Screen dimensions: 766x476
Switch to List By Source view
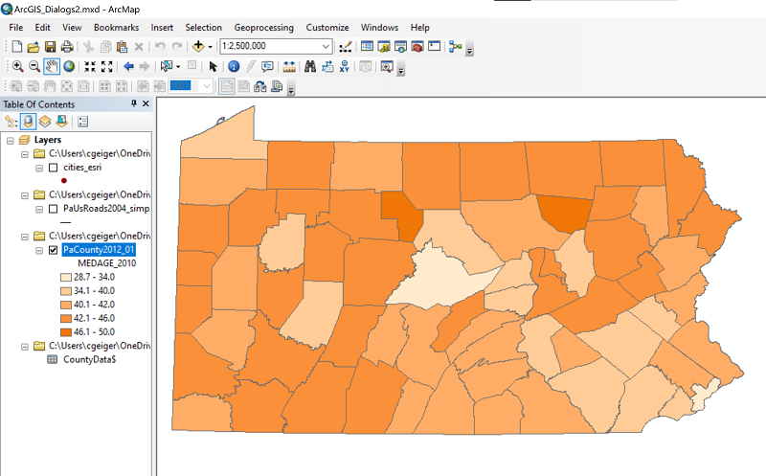pos(28,122)
